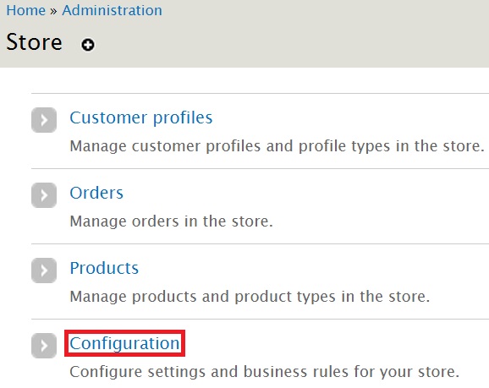Click the Add to shortcuts plus icon

(x=88, y=45)
